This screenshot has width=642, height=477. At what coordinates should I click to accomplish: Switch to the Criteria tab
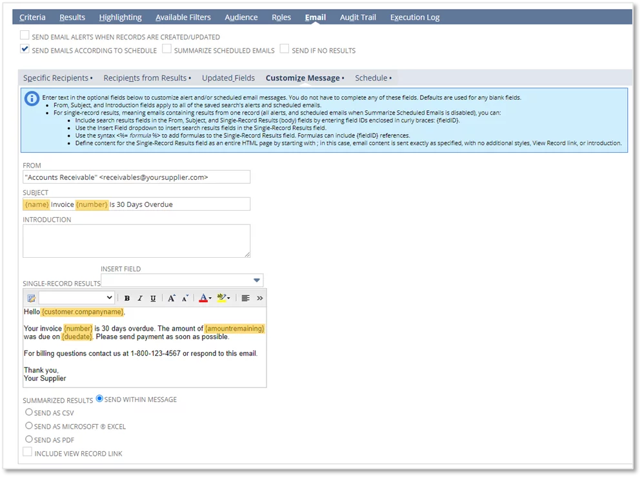pos(32,17)
